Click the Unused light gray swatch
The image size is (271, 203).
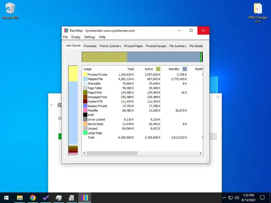point(85,128)
